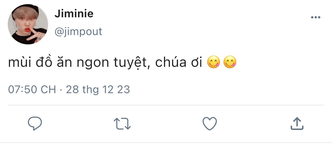Click the year "23" in the tweet date
This screenshot has width=332, height=153.
point(124,90)
